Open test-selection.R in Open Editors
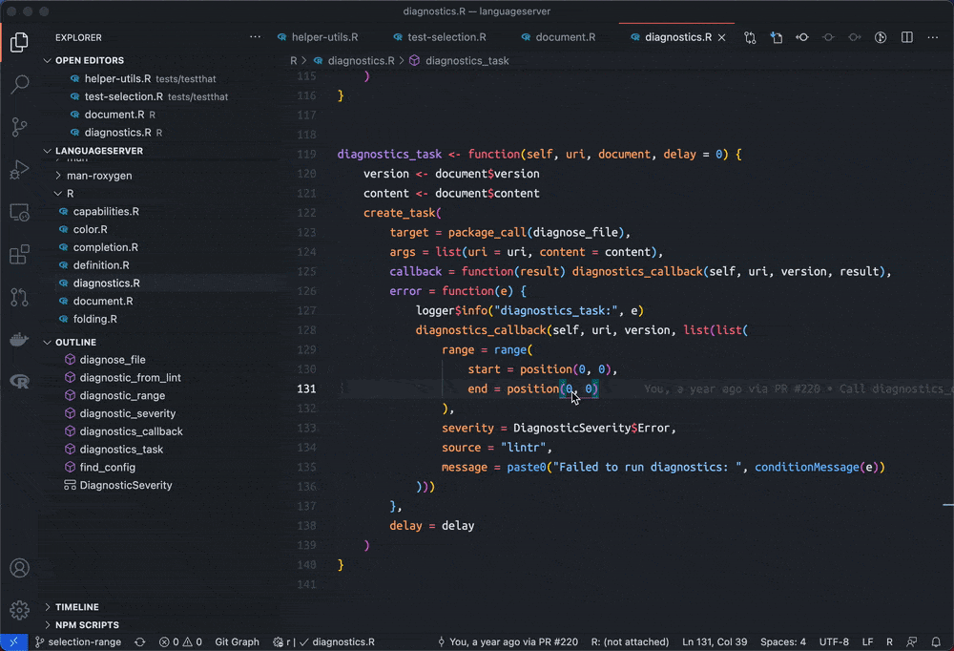The width and height of the screenshot is (954, 651). 123,96
